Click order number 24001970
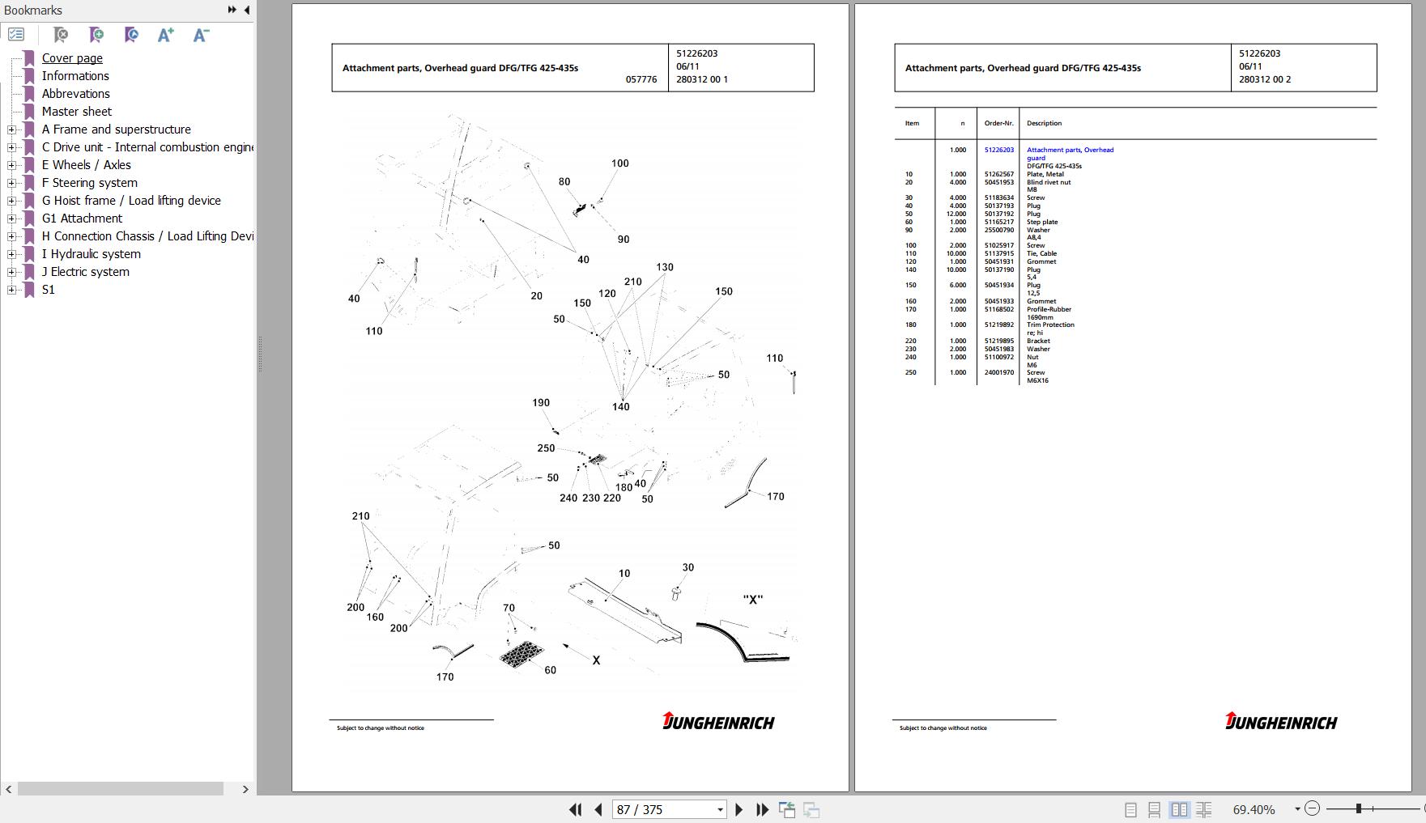Screen dimensions: 1426x823 click(x=998, y=372)
